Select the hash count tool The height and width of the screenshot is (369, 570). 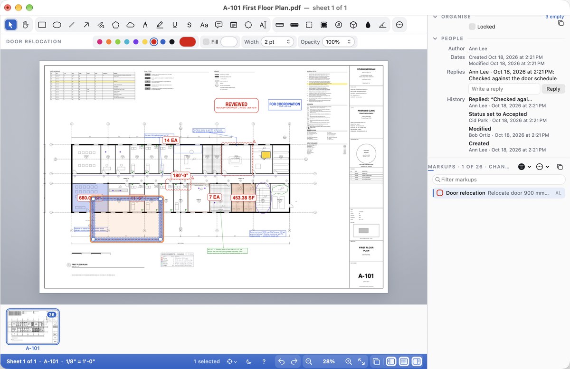[338, 25]
